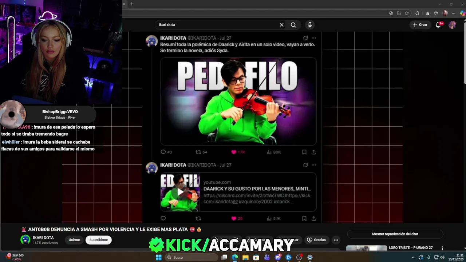Screen dimensions: 466x262
Task: Open more options on first IKARI DOTA post
Action: 314,38
